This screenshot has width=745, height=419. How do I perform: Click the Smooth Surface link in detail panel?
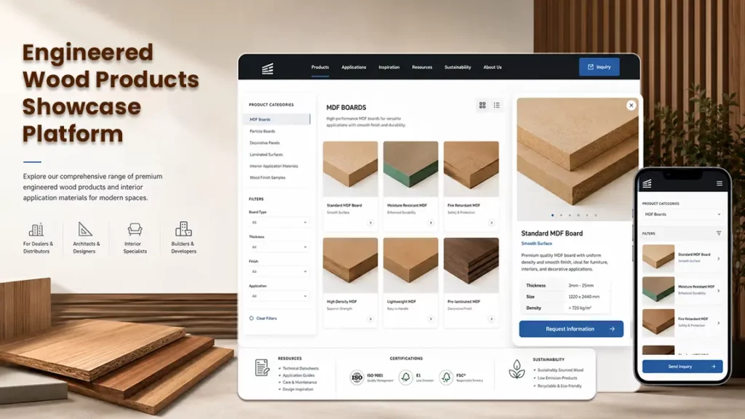[536, 243]
